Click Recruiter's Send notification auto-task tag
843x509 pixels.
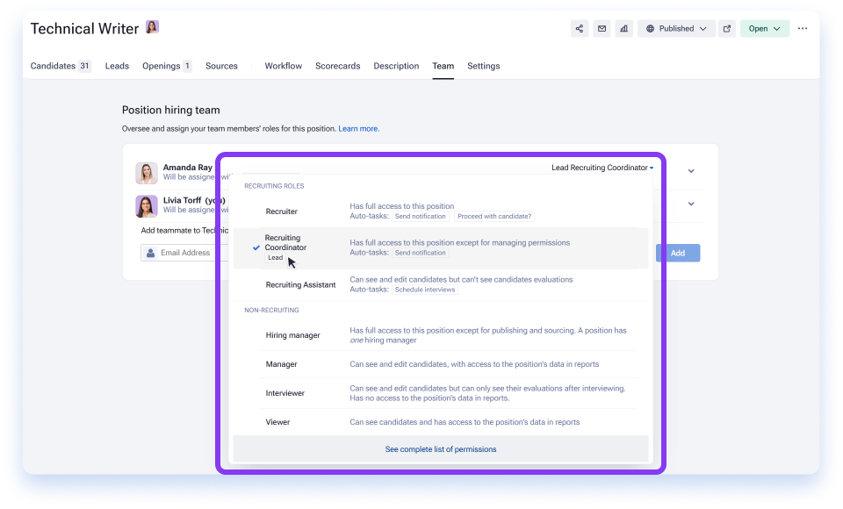421,217
